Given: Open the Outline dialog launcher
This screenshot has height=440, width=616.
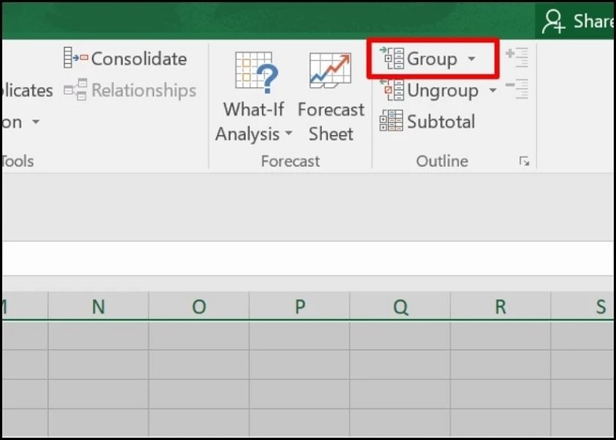Looking at the screenshot, I should click(x=524, y=161).
